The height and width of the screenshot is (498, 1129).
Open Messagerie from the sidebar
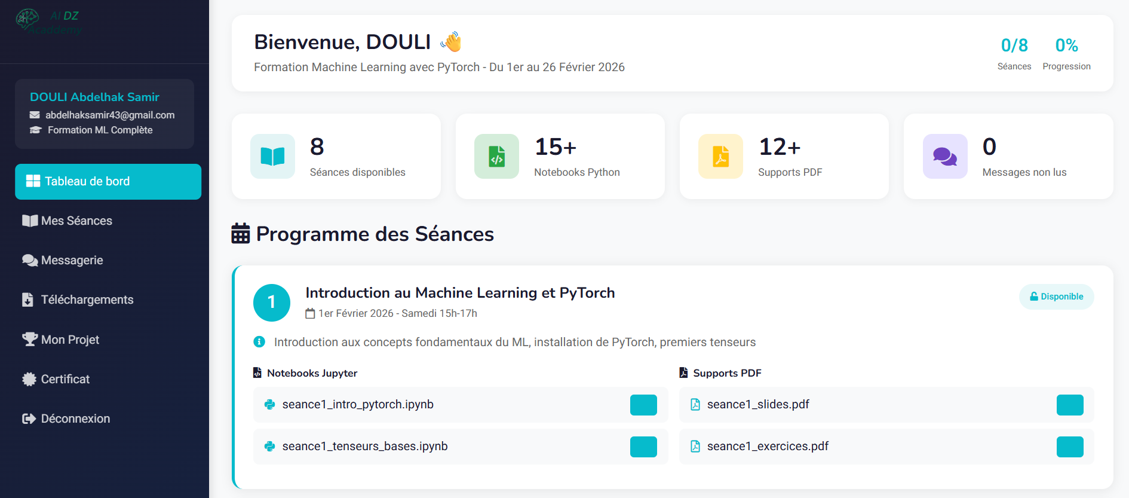(x=108, y=261)
